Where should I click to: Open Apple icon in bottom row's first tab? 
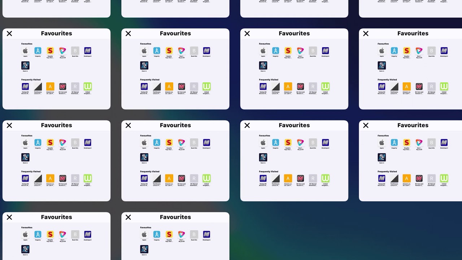click(x=25, y=234)
